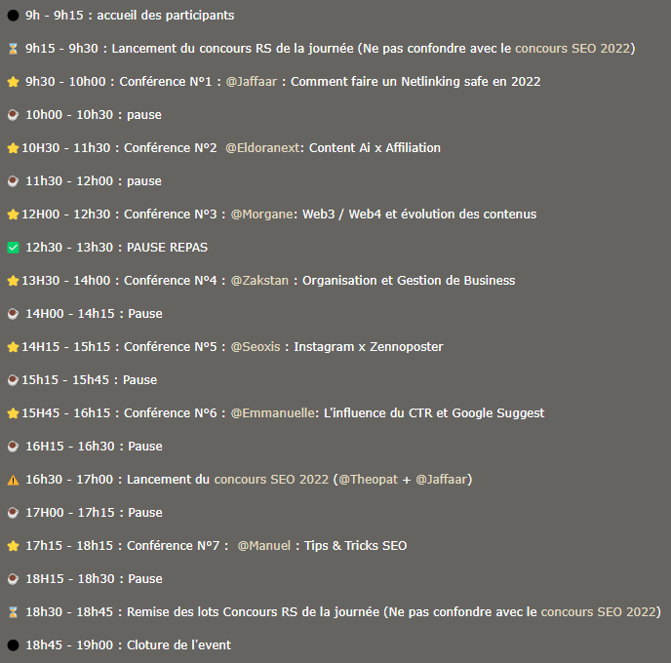The height and width of the screenshot is (663, 671).
Task: Open the @Theopat mention link
Action: tap(368, 480)
